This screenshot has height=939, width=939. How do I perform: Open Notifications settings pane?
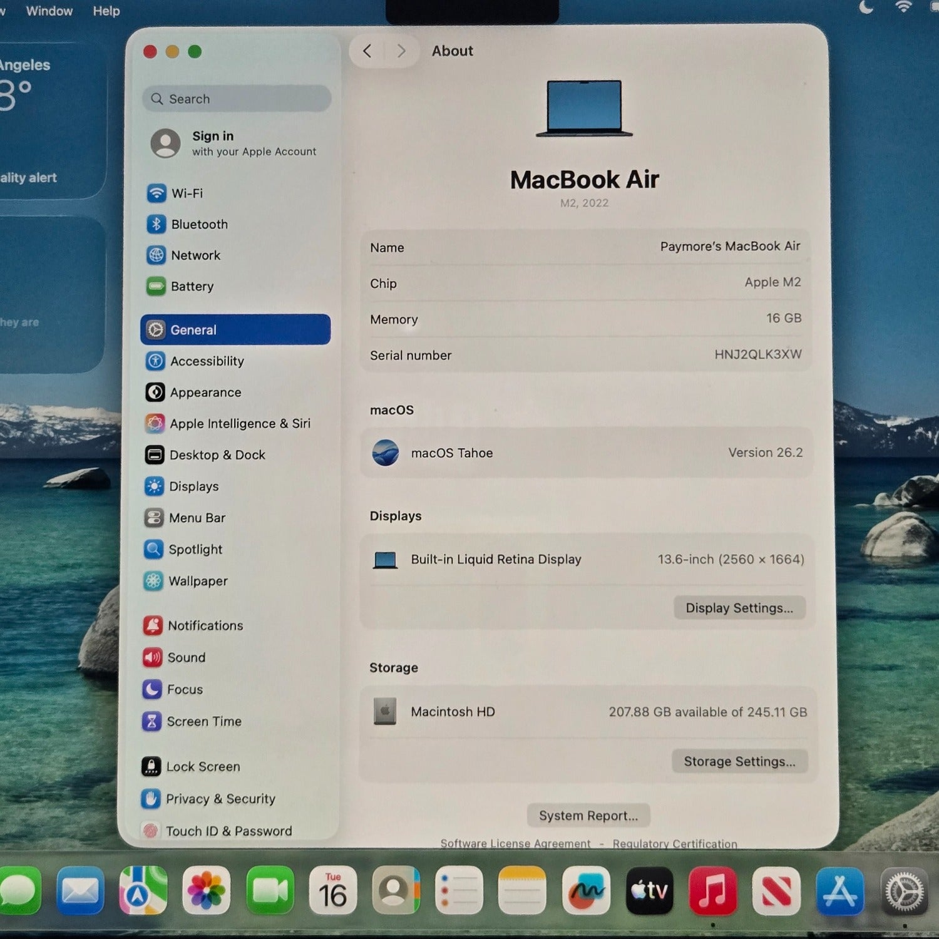(205, 625)
